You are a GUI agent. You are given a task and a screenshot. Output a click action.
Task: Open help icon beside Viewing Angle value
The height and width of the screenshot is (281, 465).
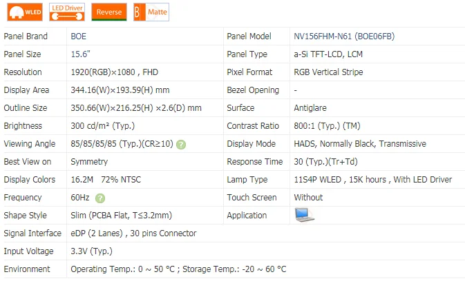(181, 144)
